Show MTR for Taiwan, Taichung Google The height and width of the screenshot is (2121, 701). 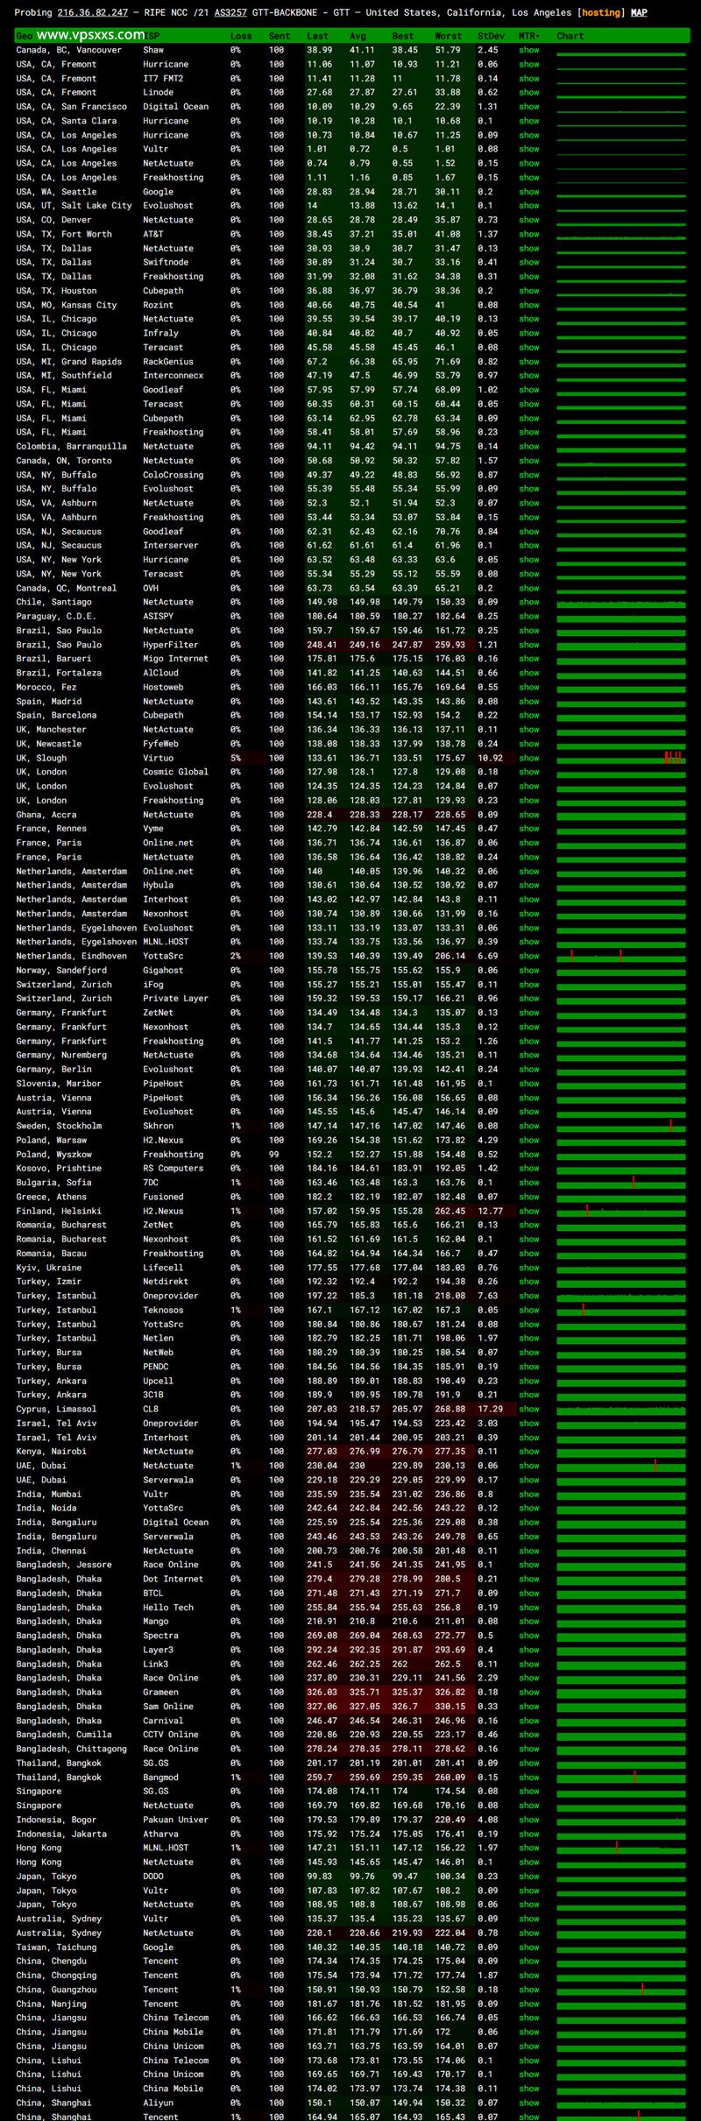pos(528,1947)
